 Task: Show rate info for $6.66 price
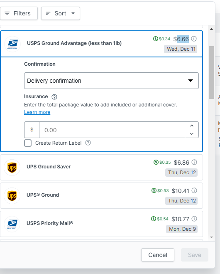point(194,39)
